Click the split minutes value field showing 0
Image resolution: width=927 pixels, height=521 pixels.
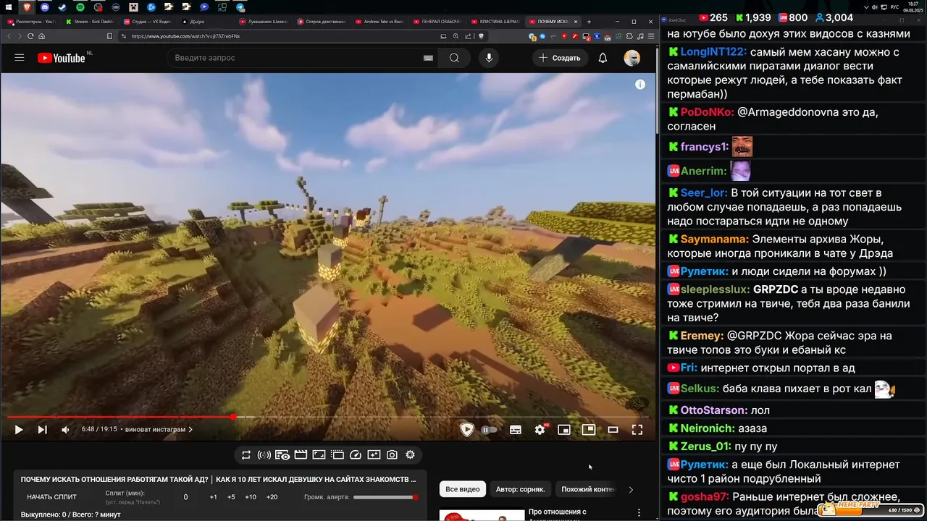tap(185, 497)
